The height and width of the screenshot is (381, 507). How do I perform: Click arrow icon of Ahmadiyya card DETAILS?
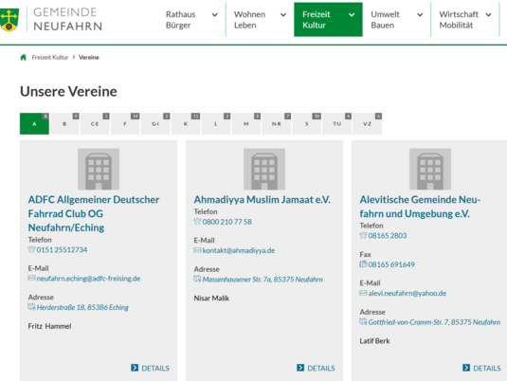point(300,368)
